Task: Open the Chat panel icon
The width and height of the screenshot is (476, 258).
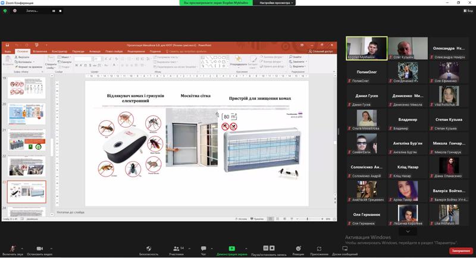Action: (203, 248)
